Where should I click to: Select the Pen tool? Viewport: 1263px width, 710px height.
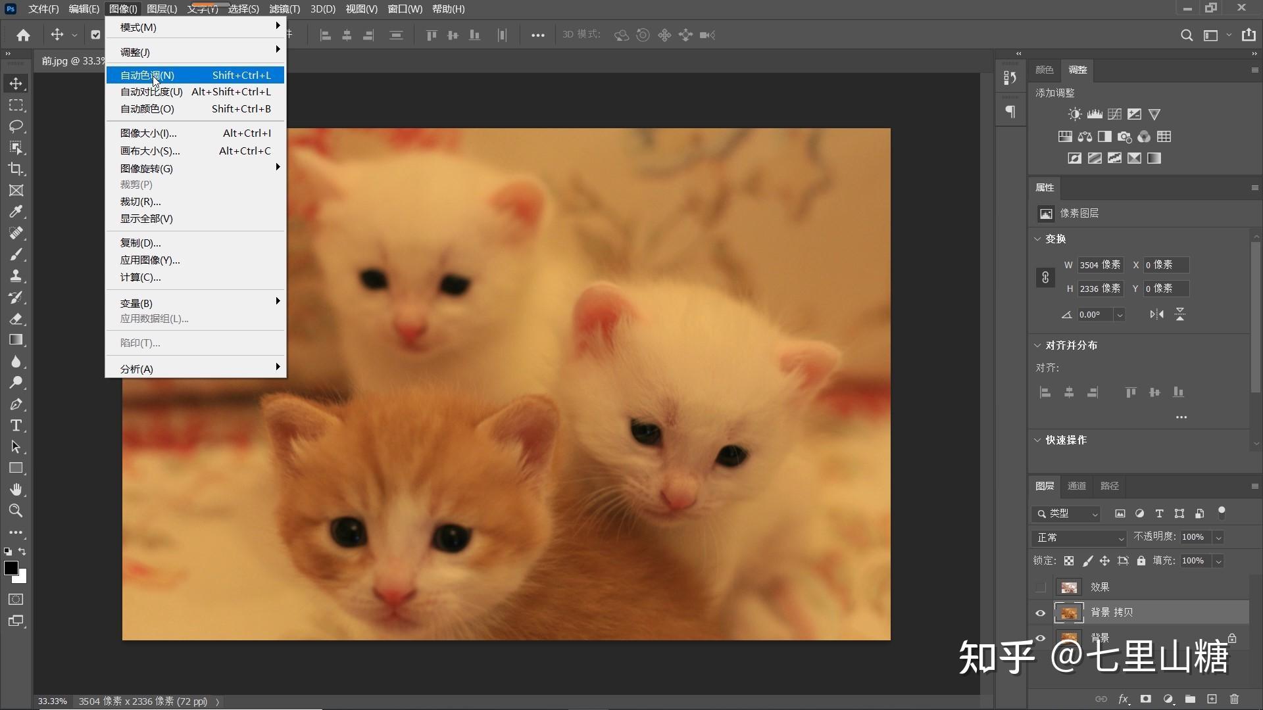click(16, 404)
